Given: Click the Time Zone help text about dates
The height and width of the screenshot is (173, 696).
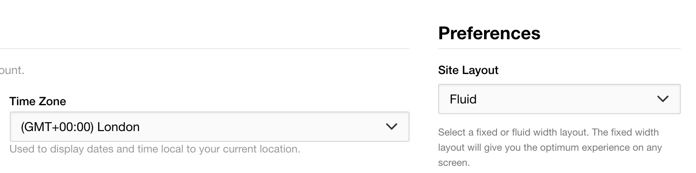Looking at the screenshot, I should point(155,149).
